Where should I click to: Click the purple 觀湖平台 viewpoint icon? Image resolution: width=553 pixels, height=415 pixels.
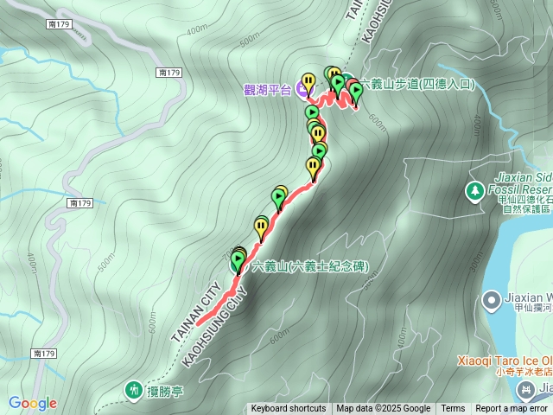tap(302, 88)
